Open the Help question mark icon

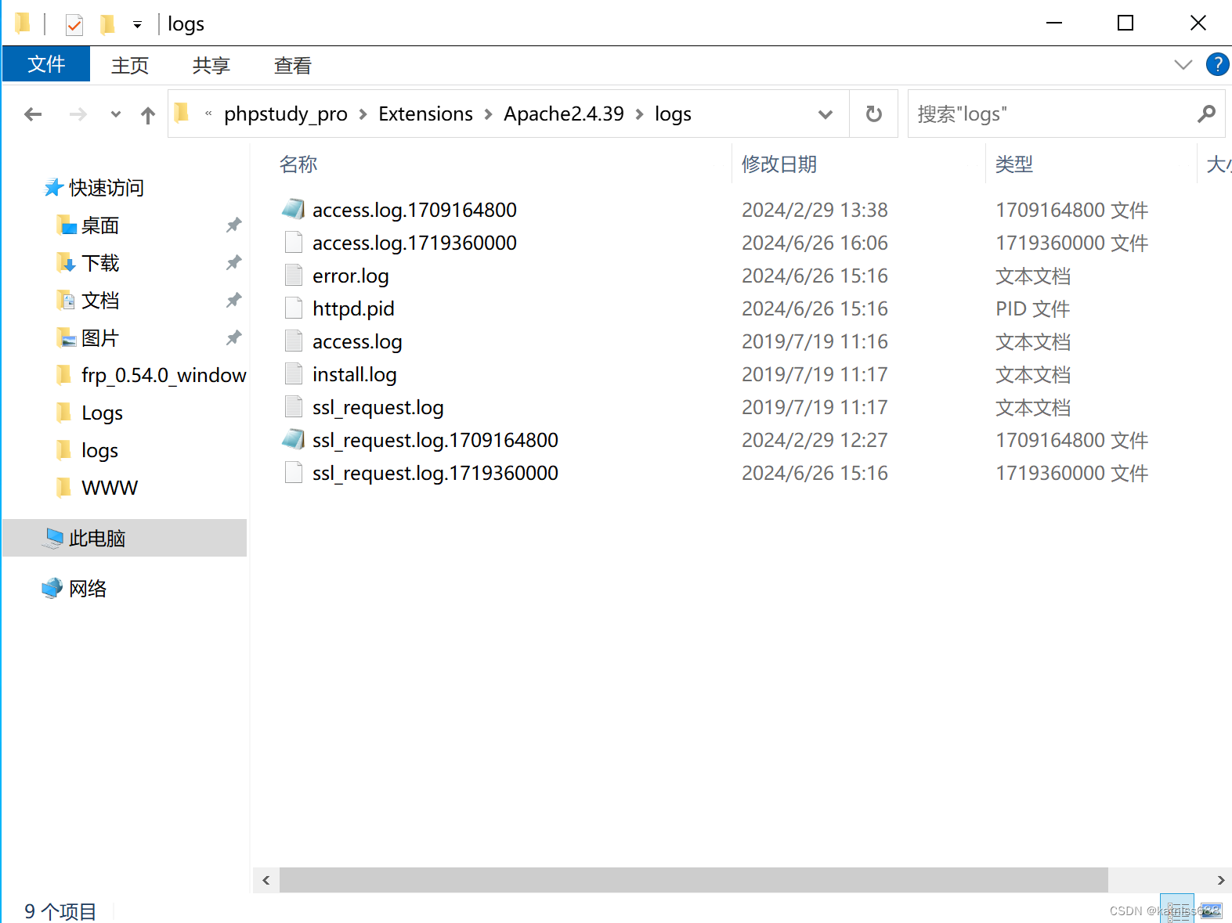click(x=1217, y=64)
